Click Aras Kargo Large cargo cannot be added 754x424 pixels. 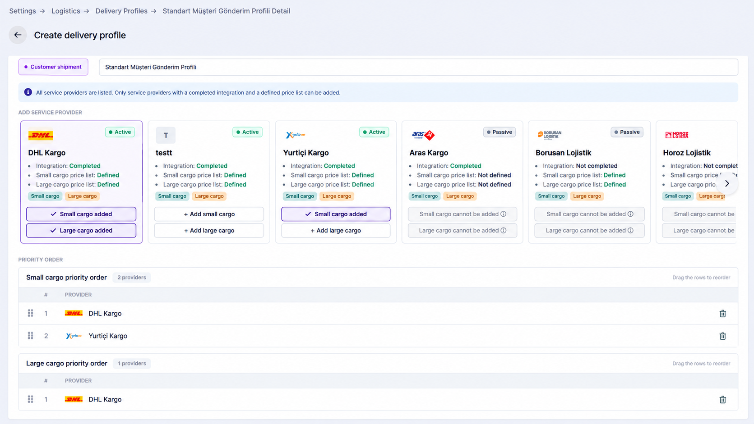[463, 230]
